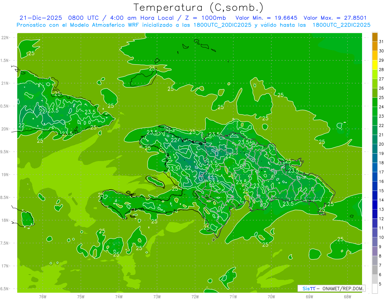390x301 pixels.
Task: Click the '68W' longitude axis label
Action: tap(347, 296)
